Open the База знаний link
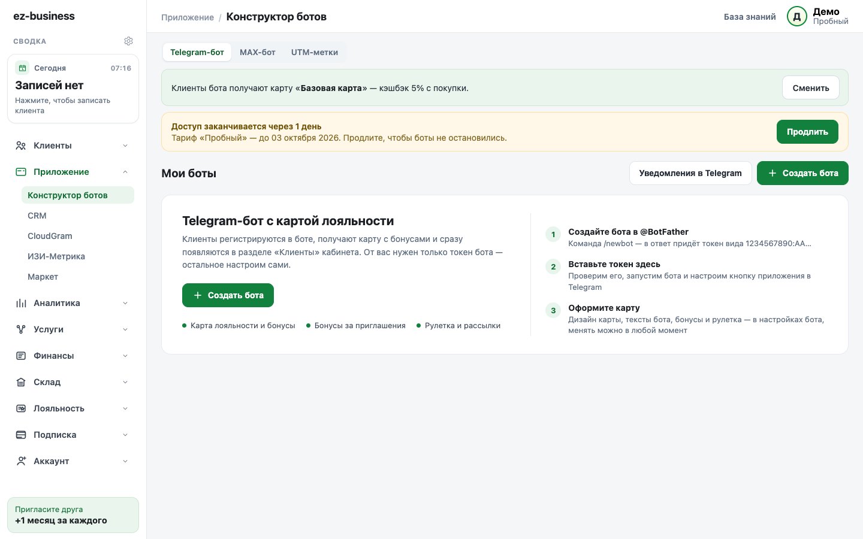 tap(750, 17)
